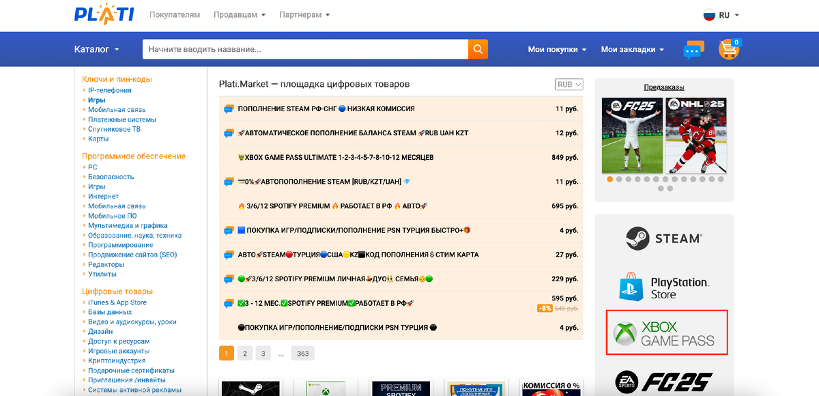Click the Покупателям menu item
This screenshot has height=396, width=819.
(175, 15)
